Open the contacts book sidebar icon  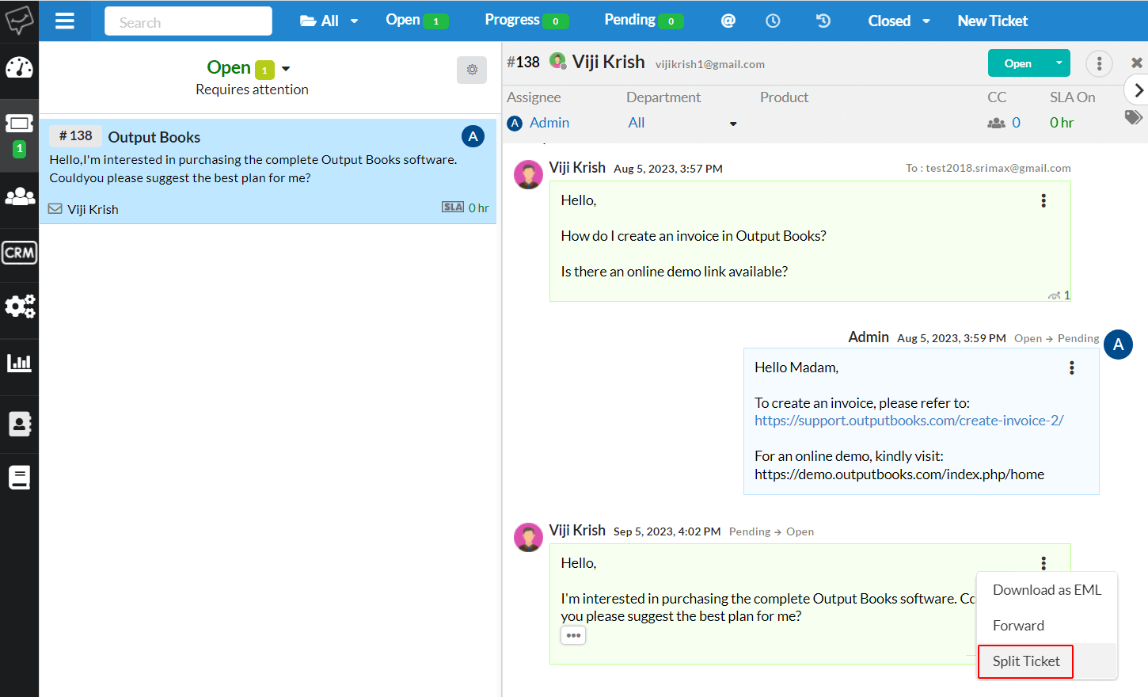tap(19, 424)
